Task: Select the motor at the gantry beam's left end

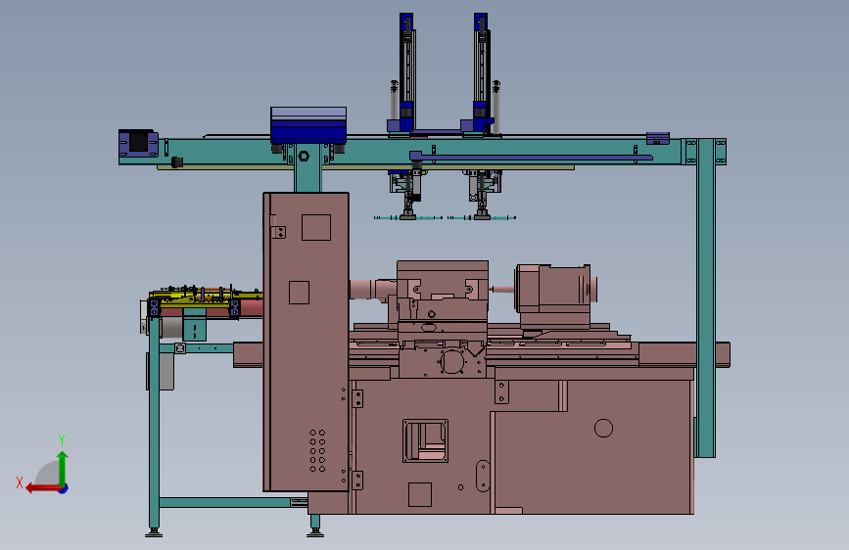Action: click(138, 143)
